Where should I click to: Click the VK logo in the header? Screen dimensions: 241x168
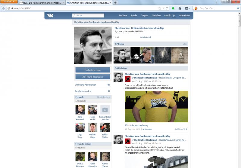coord(50,15)
